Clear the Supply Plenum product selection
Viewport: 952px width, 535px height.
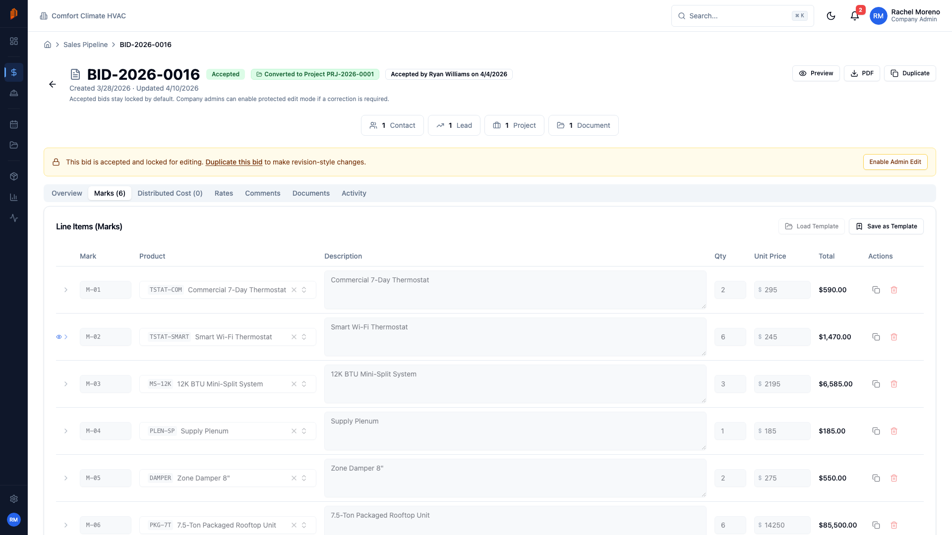(x=294, y=431)
